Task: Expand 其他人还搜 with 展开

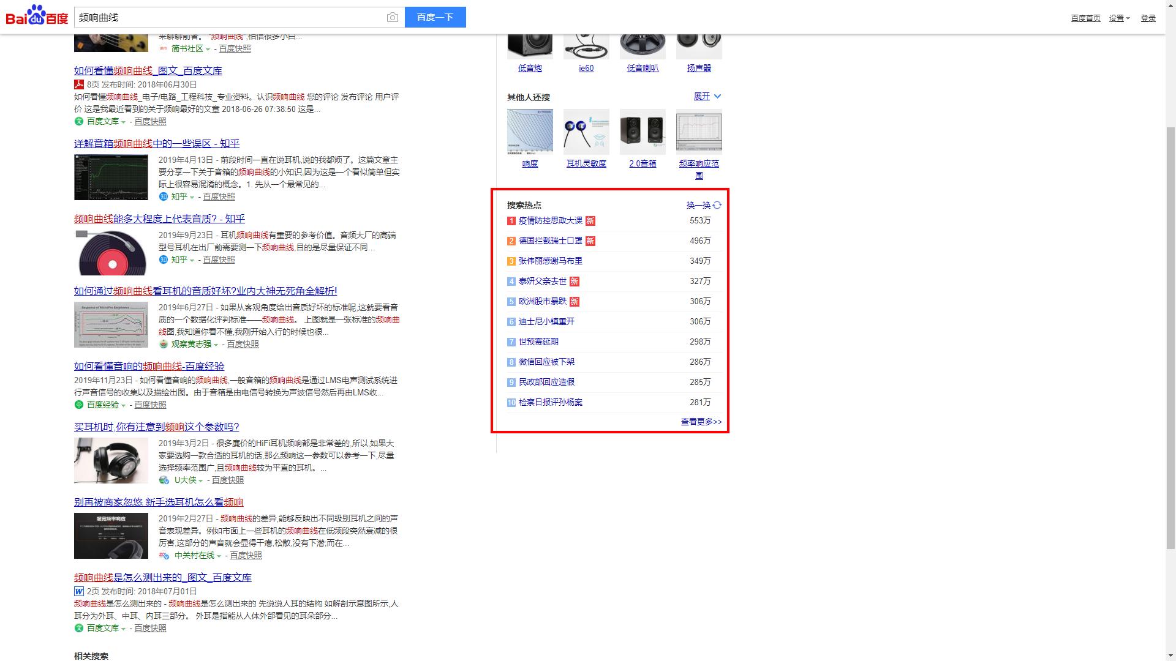Action: coord(707,96)
